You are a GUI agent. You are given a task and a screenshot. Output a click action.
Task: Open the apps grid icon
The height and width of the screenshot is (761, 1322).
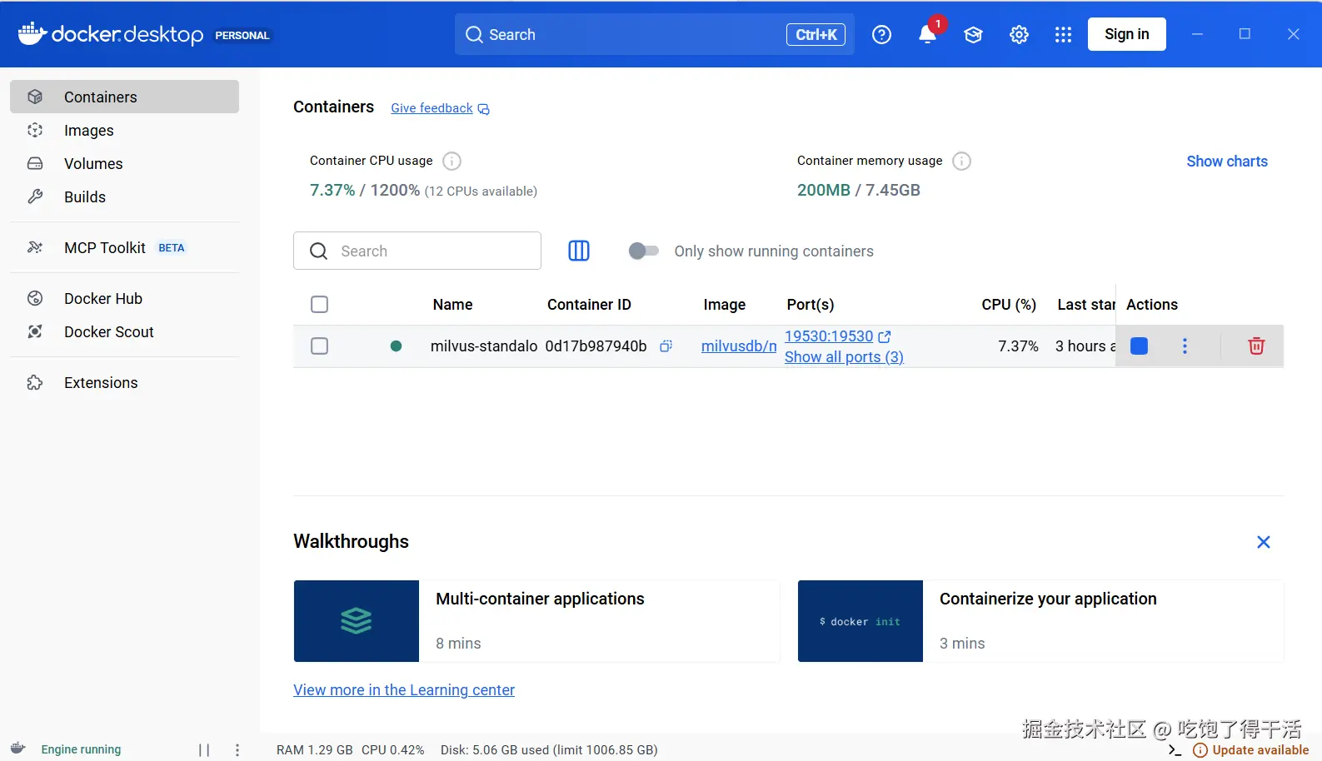(1063, 34)
